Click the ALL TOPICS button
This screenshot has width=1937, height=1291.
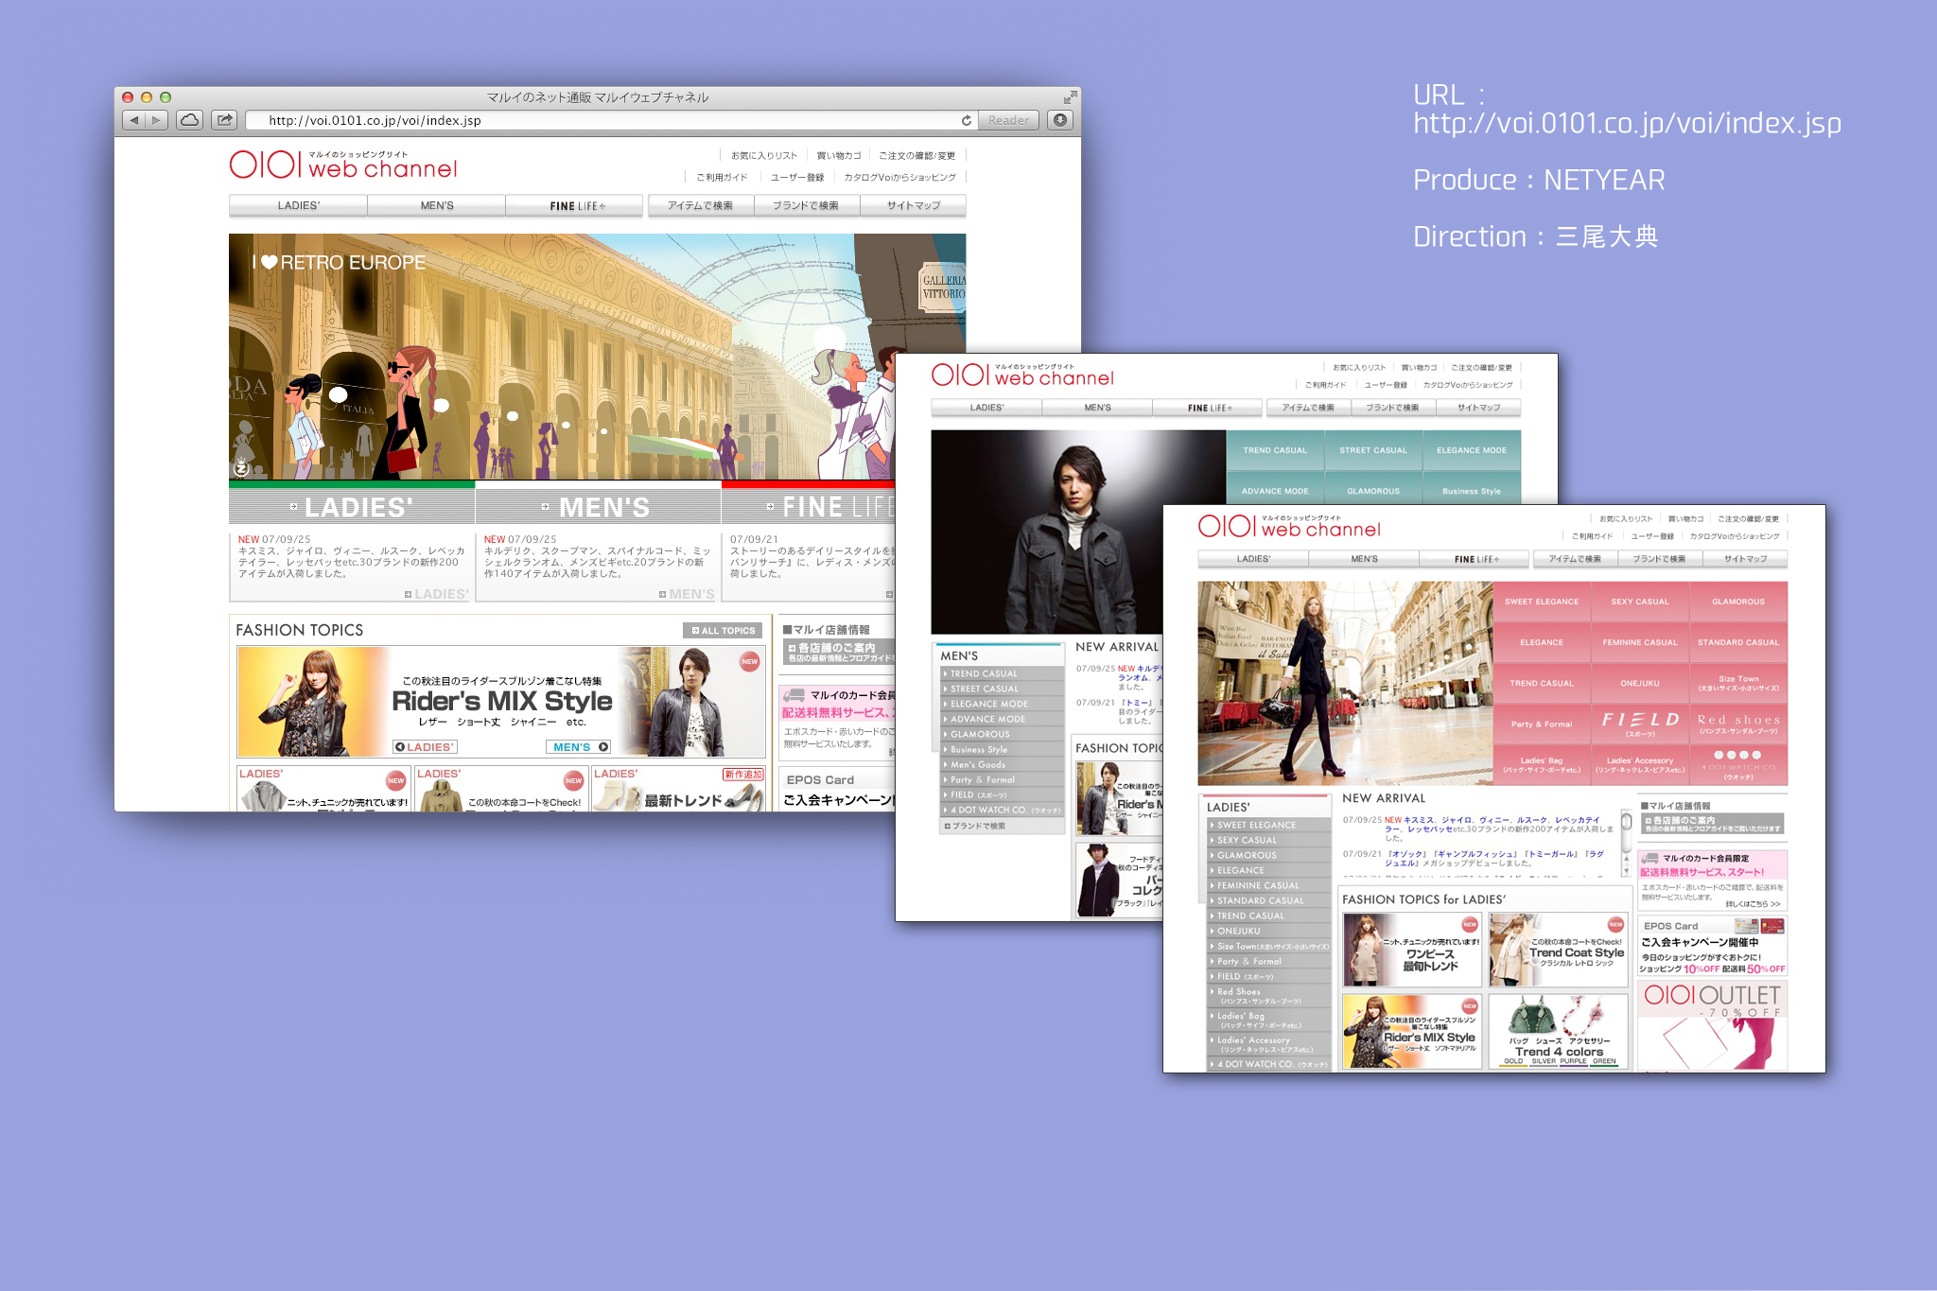724,630
